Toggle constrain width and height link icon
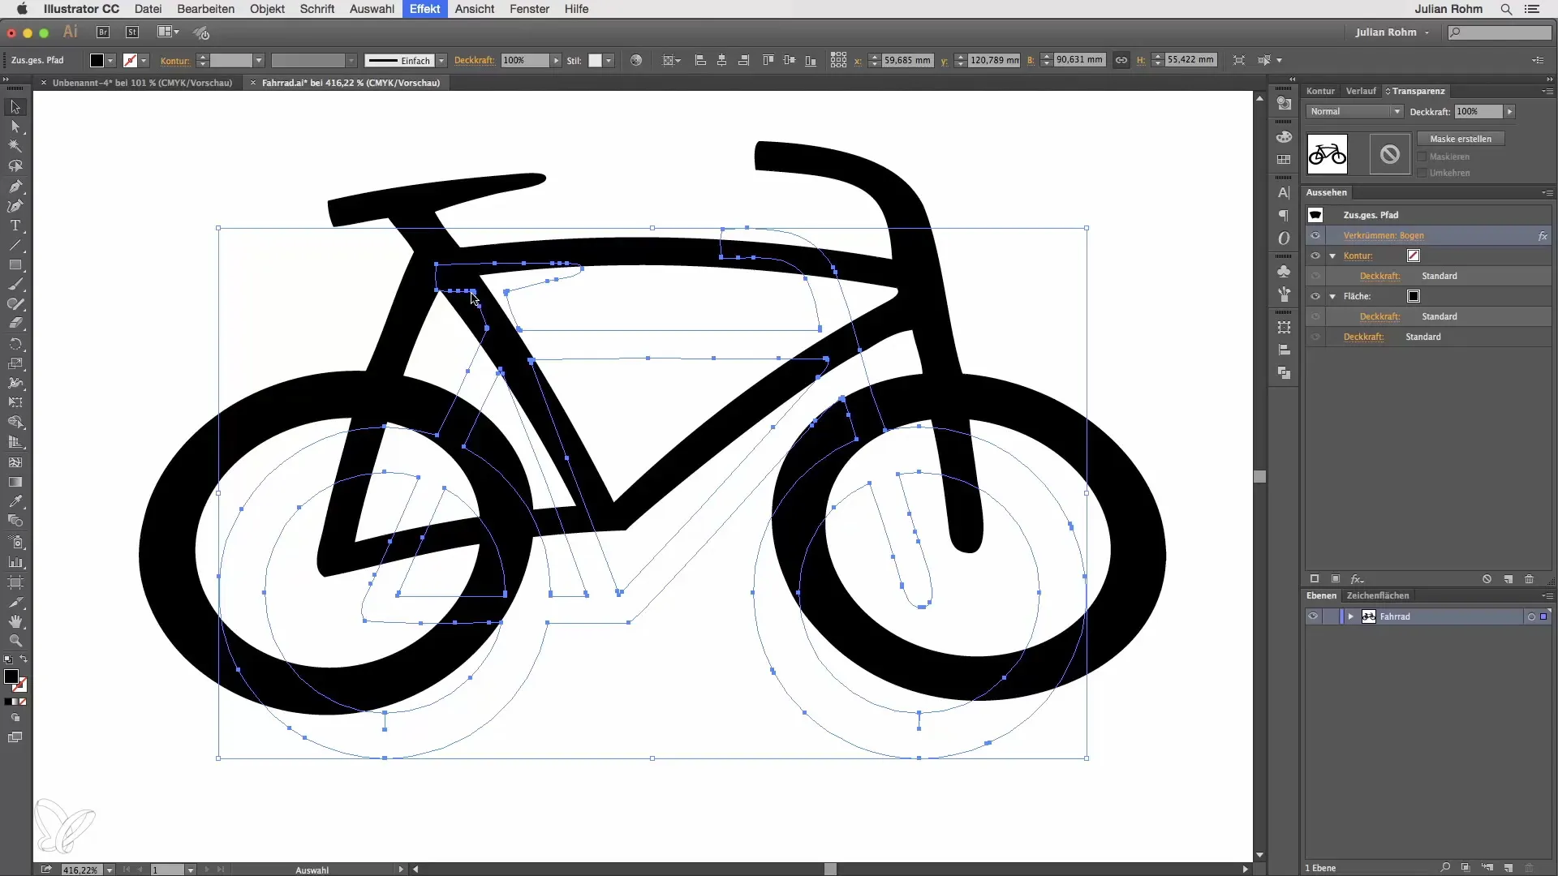 (x=1121, y=60)
